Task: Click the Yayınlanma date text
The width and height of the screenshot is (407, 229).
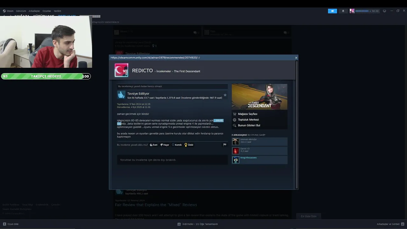Action: point(134,104)
